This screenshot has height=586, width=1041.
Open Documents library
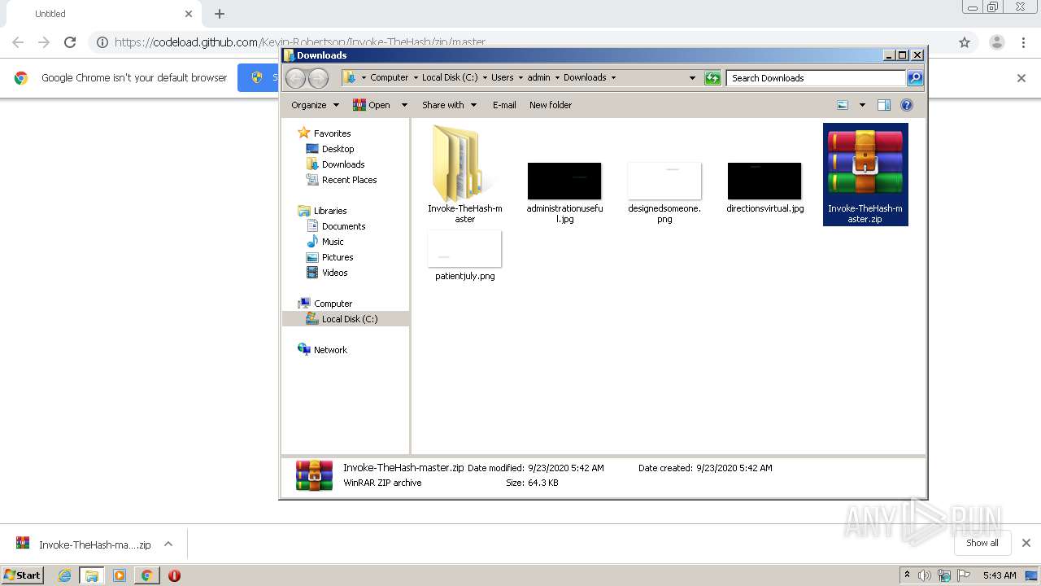(x=343, y=226)
